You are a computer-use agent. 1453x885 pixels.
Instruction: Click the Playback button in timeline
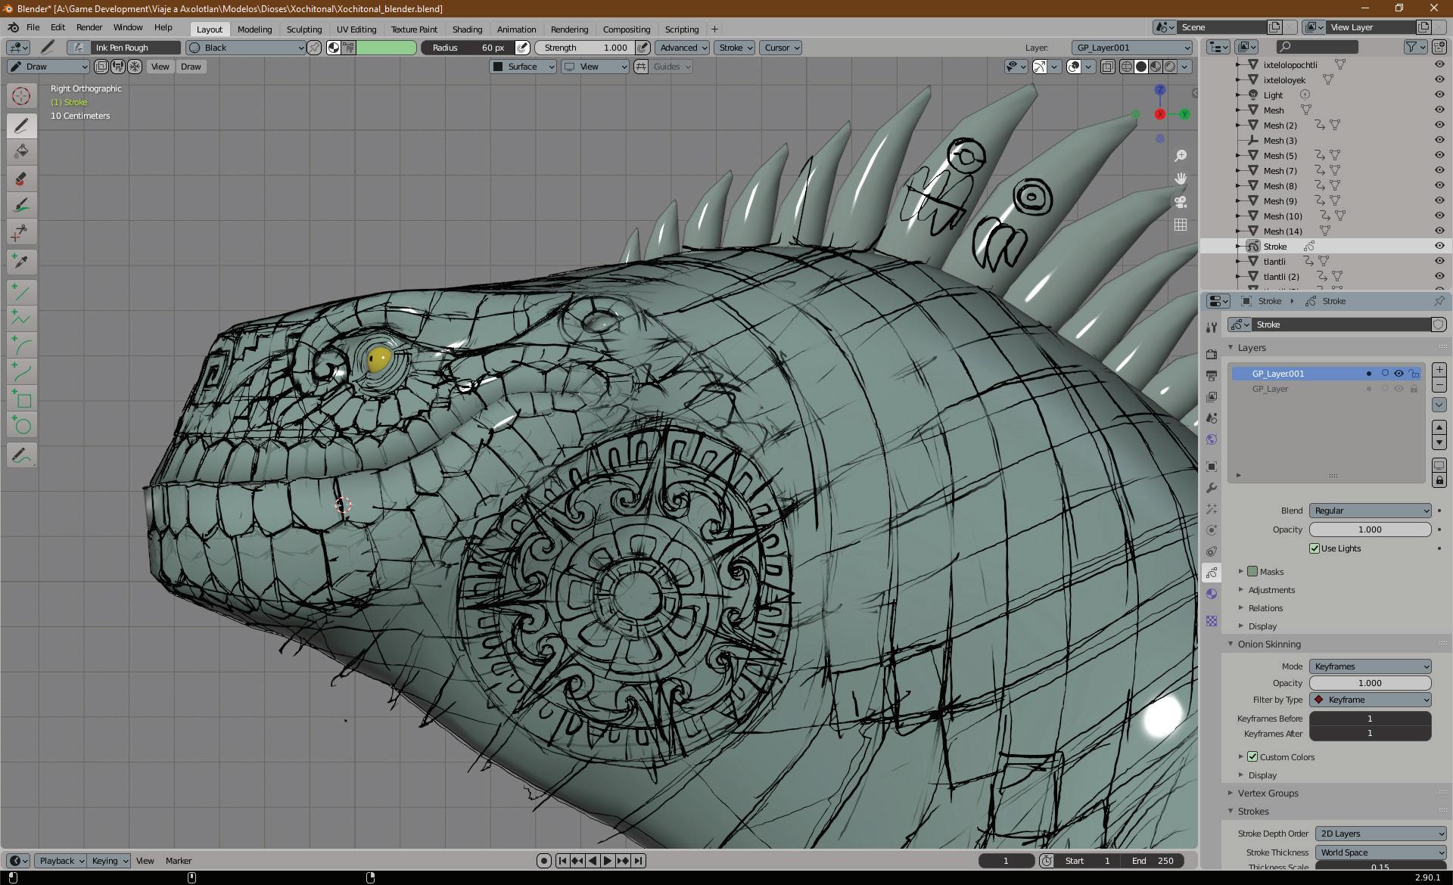click(61, 861)
